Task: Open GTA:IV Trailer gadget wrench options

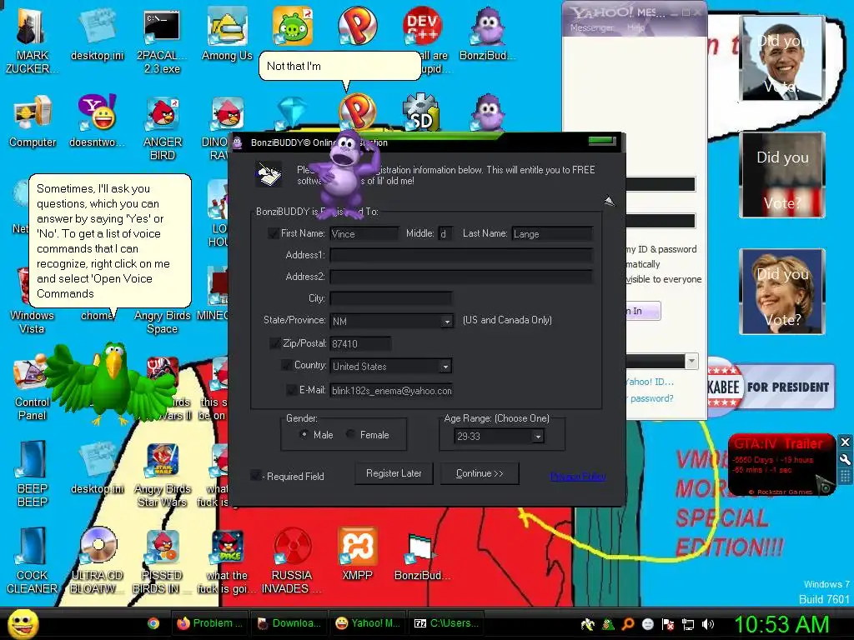Action: pyautogui.click(x=846, y=459)
